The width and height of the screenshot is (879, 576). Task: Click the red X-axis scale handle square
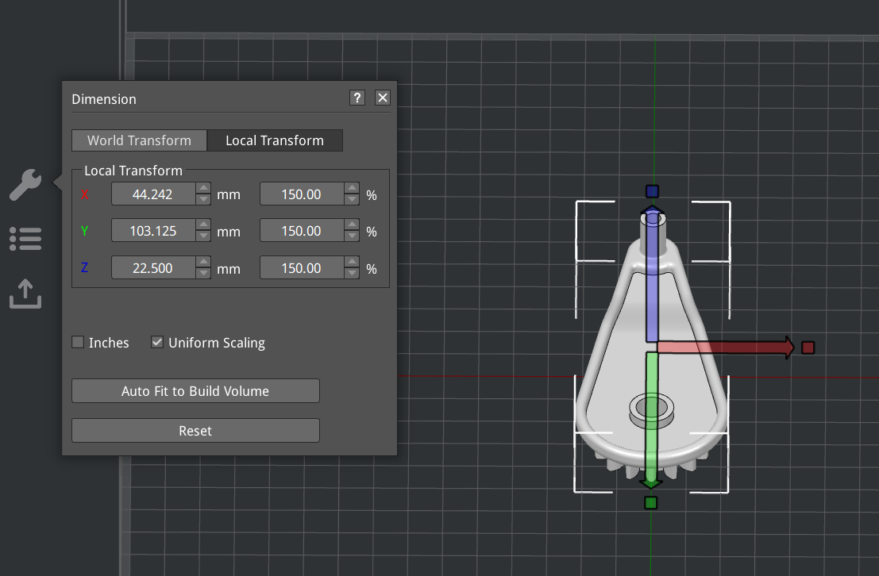point(808,348)
